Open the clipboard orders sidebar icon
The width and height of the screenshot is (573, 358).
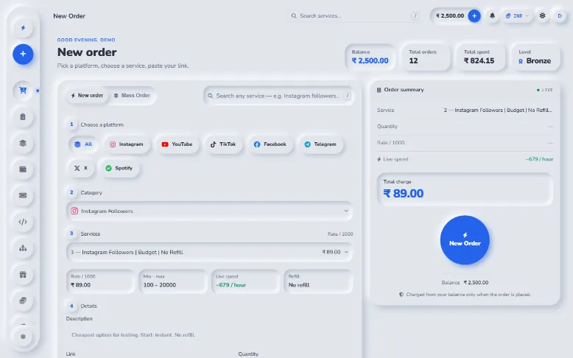pyautogui.click(x=23, y=116)
